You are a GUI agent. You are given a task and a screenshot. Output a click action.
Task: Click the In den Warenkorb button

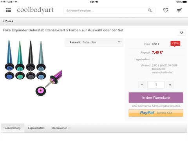coord(156,98)
